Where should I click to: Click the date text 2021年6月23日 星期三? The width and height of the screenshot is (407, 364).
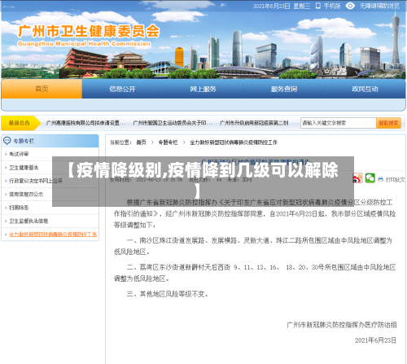(282, 6)
